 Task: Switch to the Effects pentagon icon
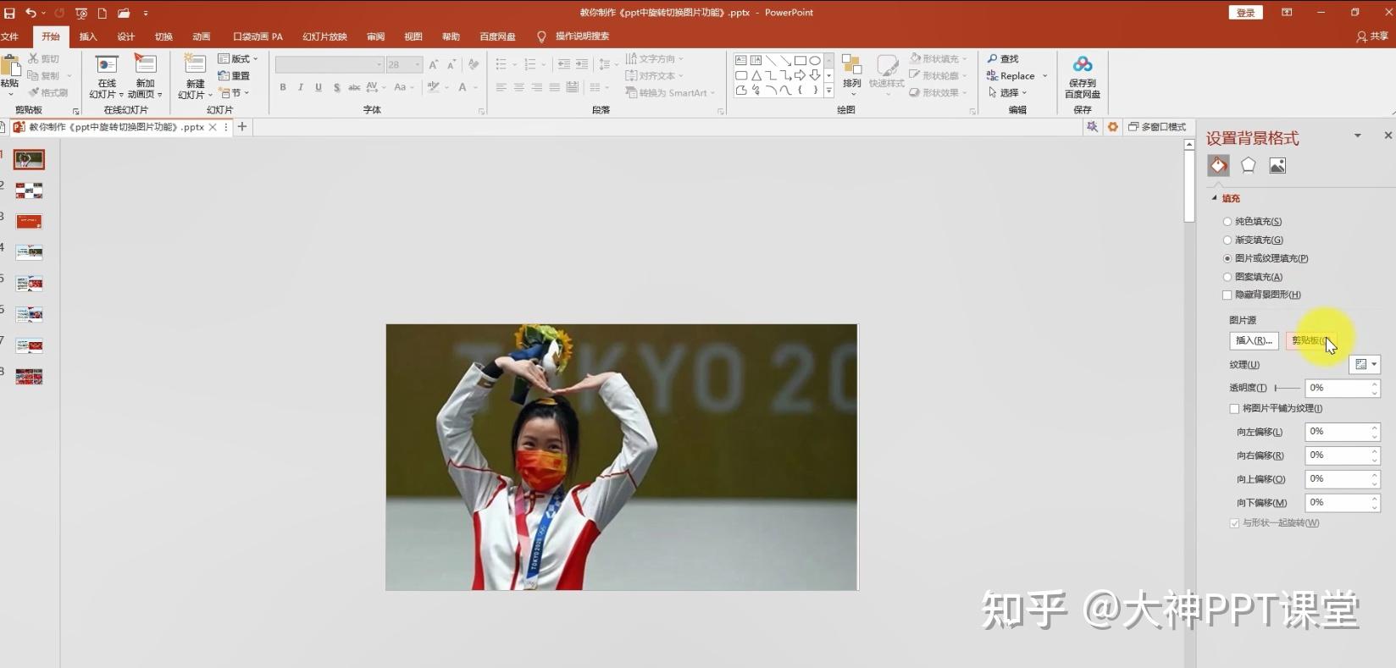click(1248, 166)
